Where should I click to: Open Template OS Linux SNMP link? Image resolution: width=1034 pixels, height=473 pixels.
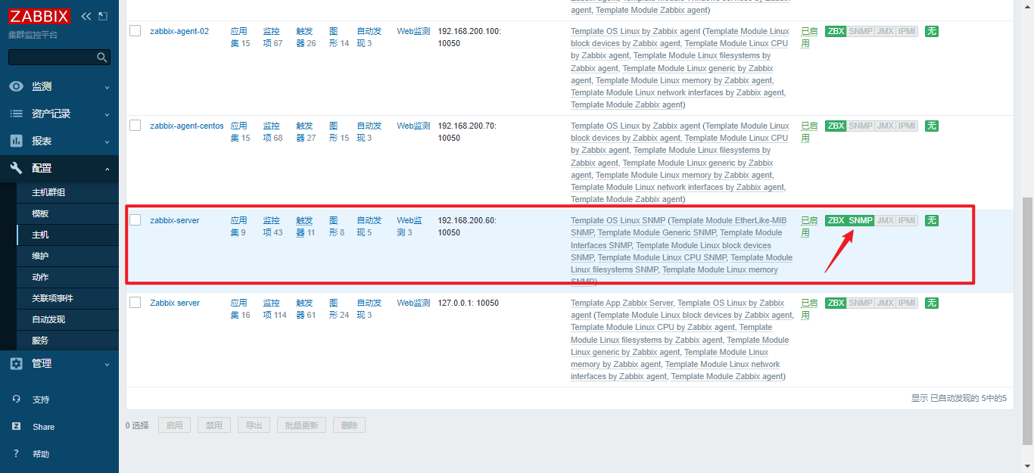pos(618,220)
